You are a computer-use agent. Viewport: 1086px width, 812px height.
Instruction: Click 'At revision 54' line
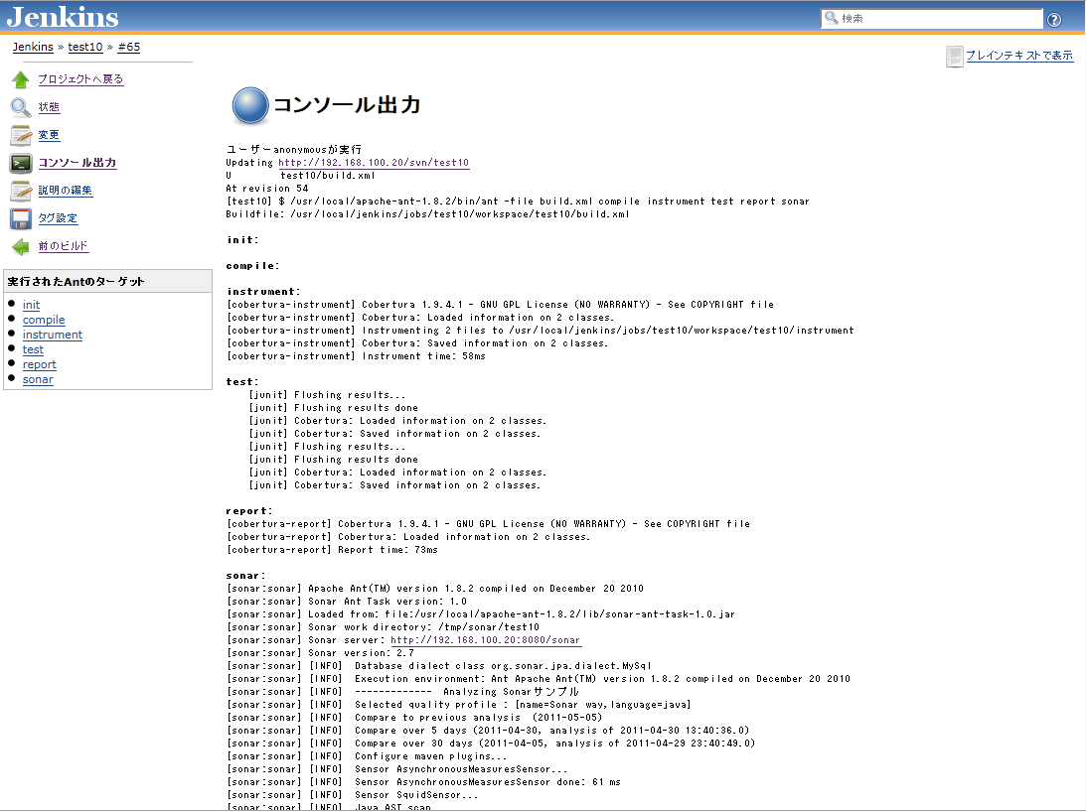(267, 189)
